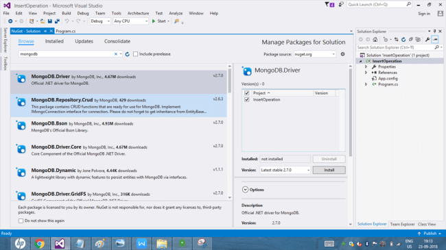Open Package source nuget.org dropdown
446x250 pixels.
point(314,54)
